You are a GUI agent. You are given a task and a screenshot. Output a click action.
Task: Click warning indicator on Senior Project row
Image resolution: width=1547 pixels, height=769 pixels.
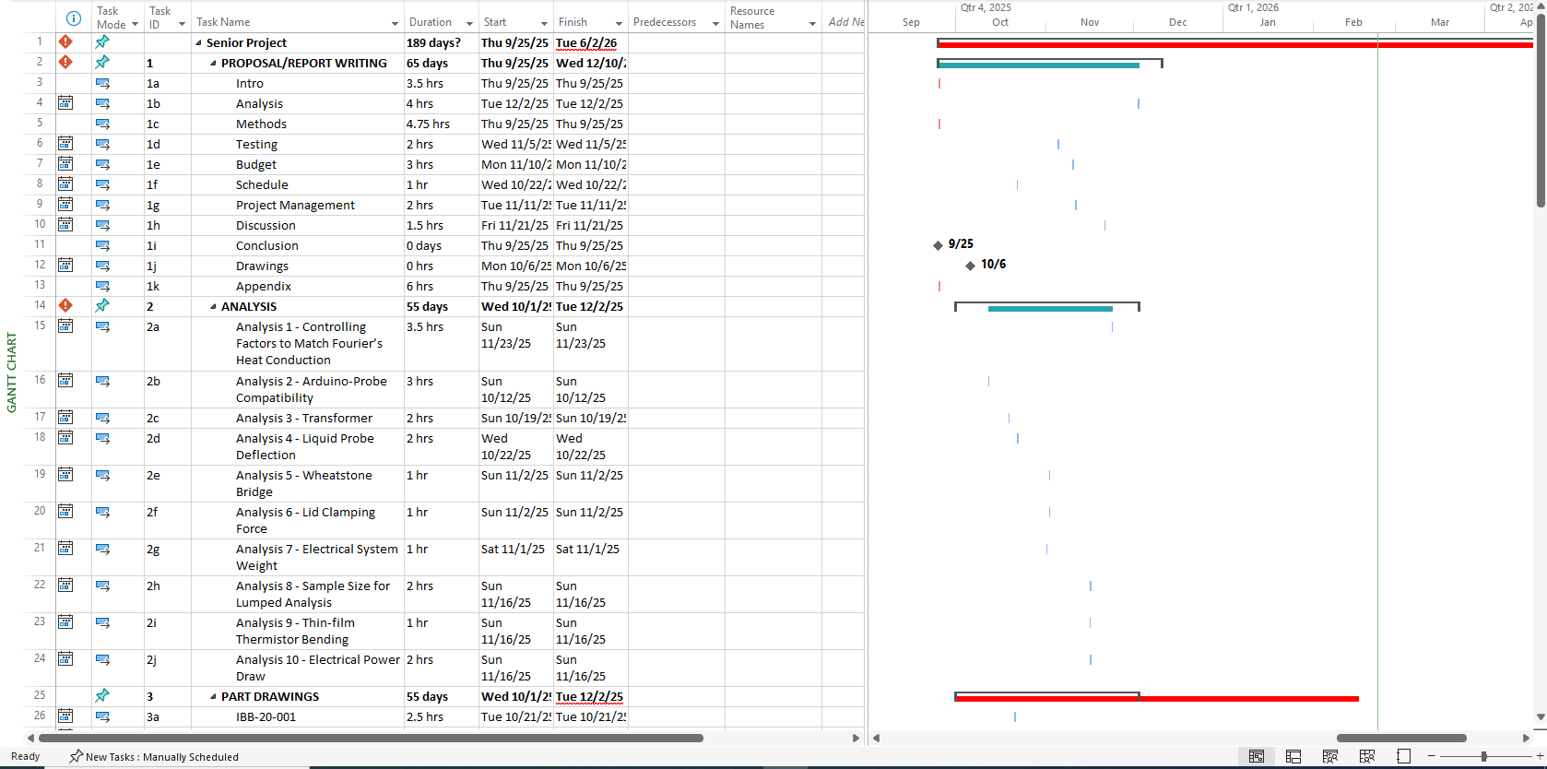click(x=65, y=42)
